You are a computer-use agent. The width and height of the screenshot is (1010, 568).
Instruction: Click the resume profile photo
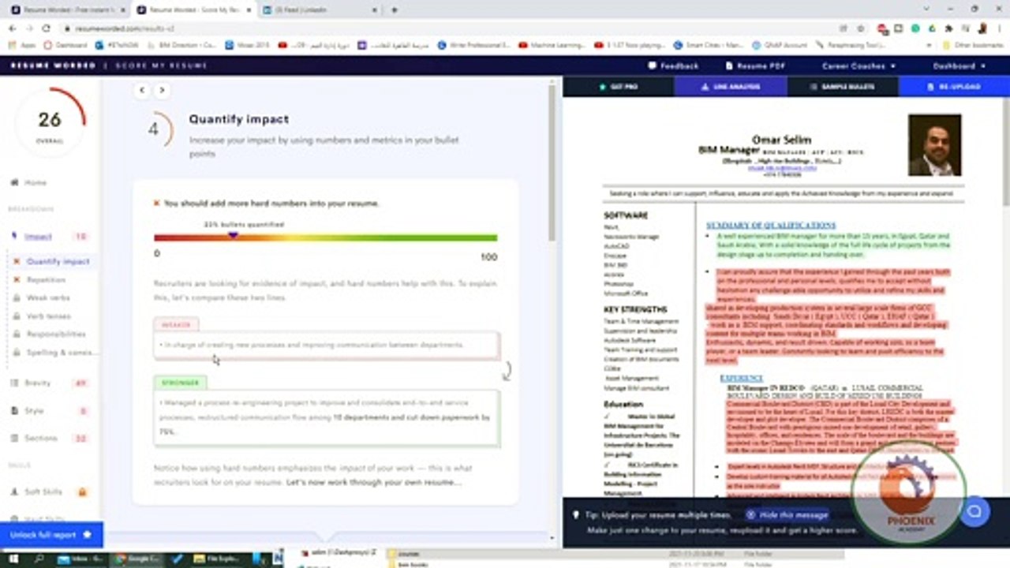(x=934, y=145)
